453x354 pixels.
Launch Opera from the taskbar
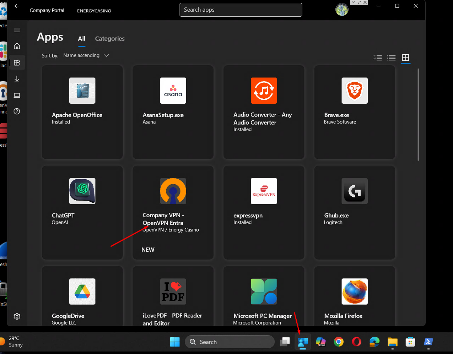click(356, 342)
